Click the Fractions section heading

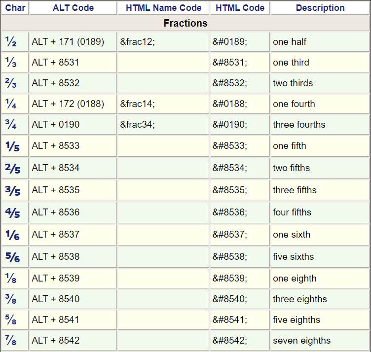(185, 23)
